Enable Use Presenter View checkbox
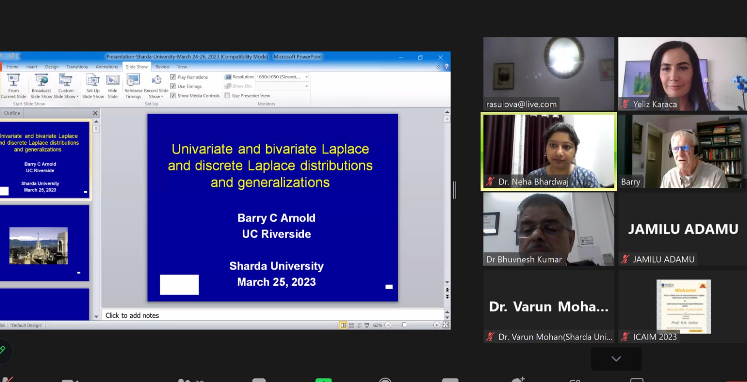Image resolution: width=747 pixels, height=382 pixels. pos(227,96)
